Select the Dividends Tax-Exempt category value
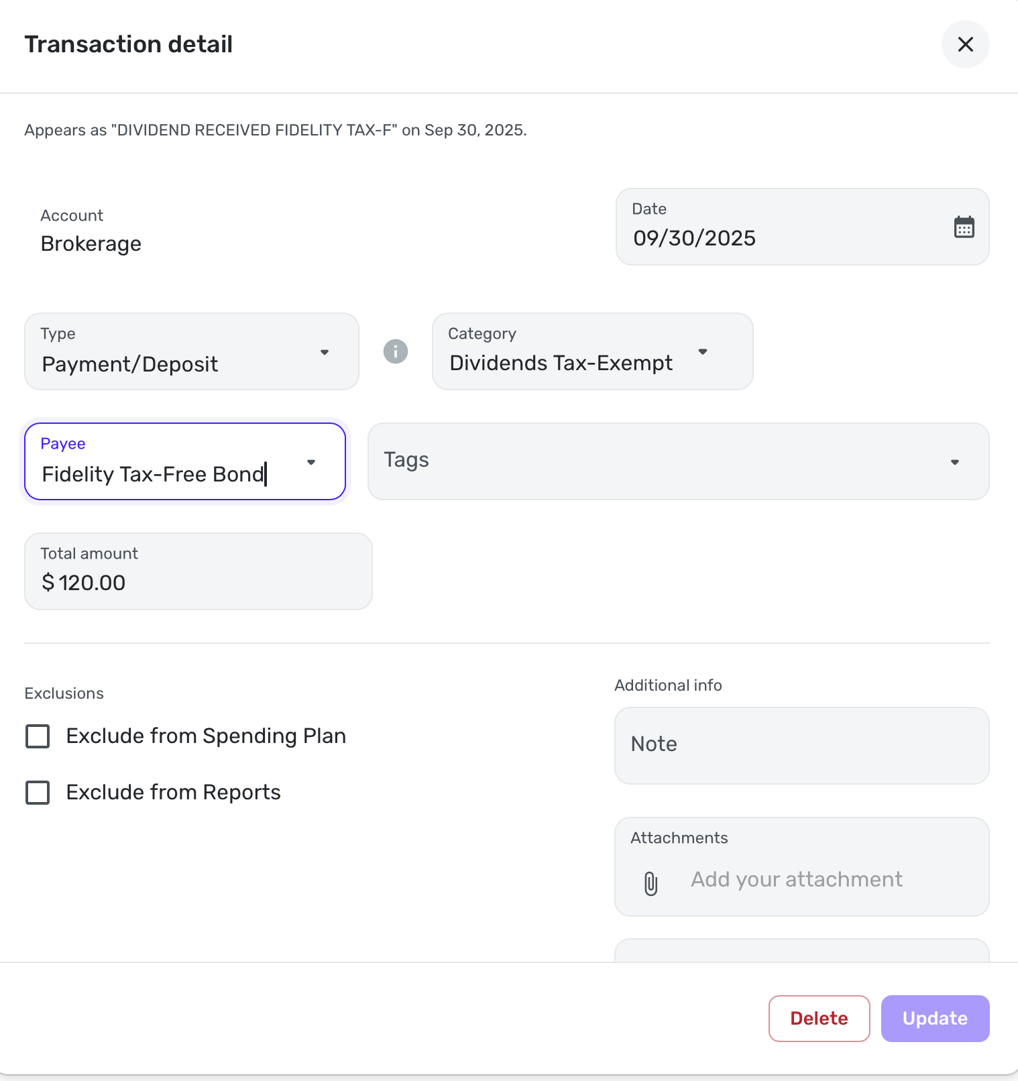 pyautogui.click(x=561, y=363)
